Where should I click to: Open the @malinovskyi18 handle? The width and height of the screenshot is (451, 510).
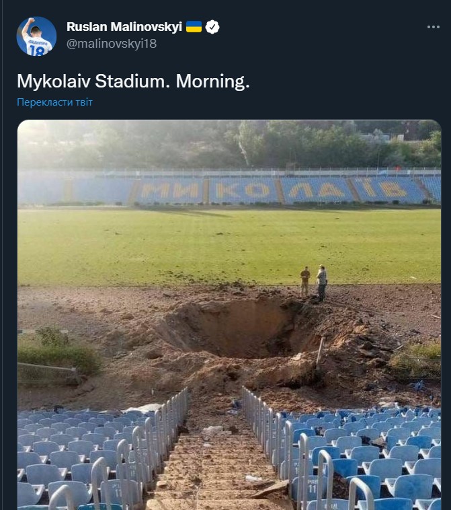[x=112, y=44]
